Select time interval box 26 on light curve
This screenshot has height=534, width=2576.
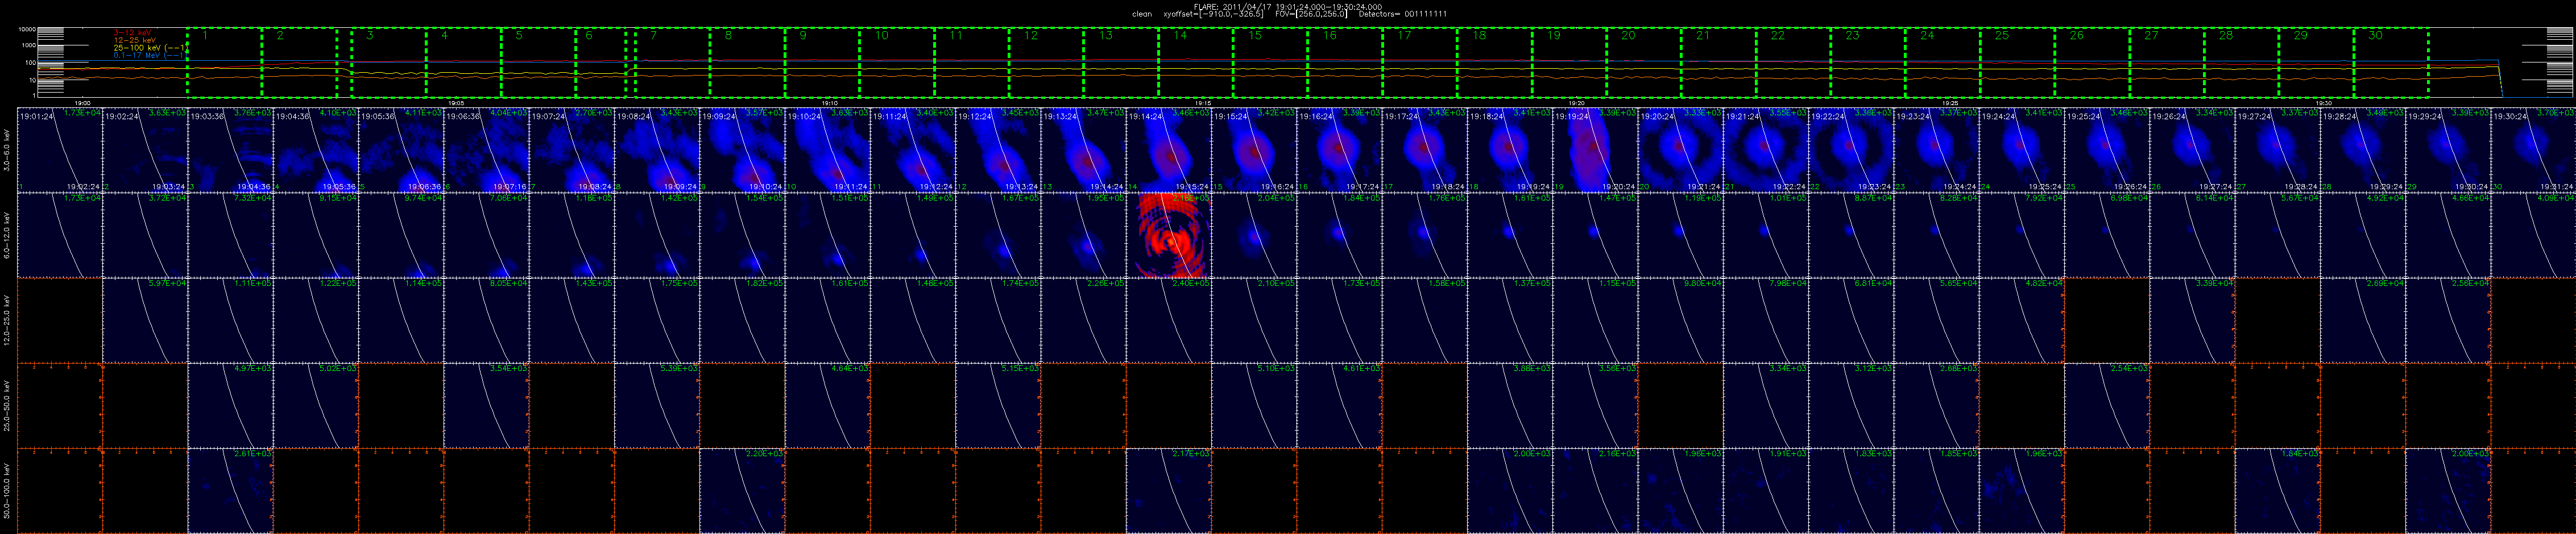(2093, 62)
